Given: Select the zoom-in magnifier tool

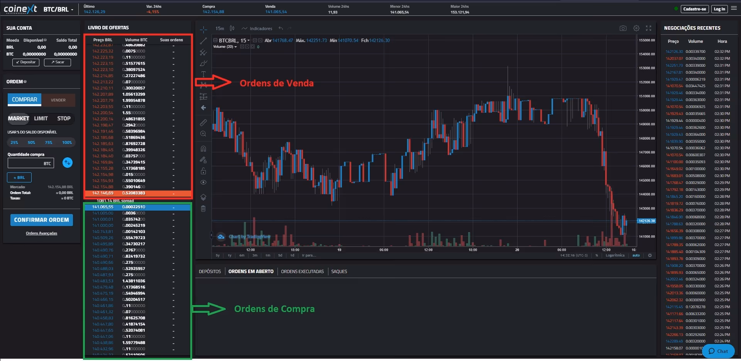Looking at the screenshot, I should point(203,134).
